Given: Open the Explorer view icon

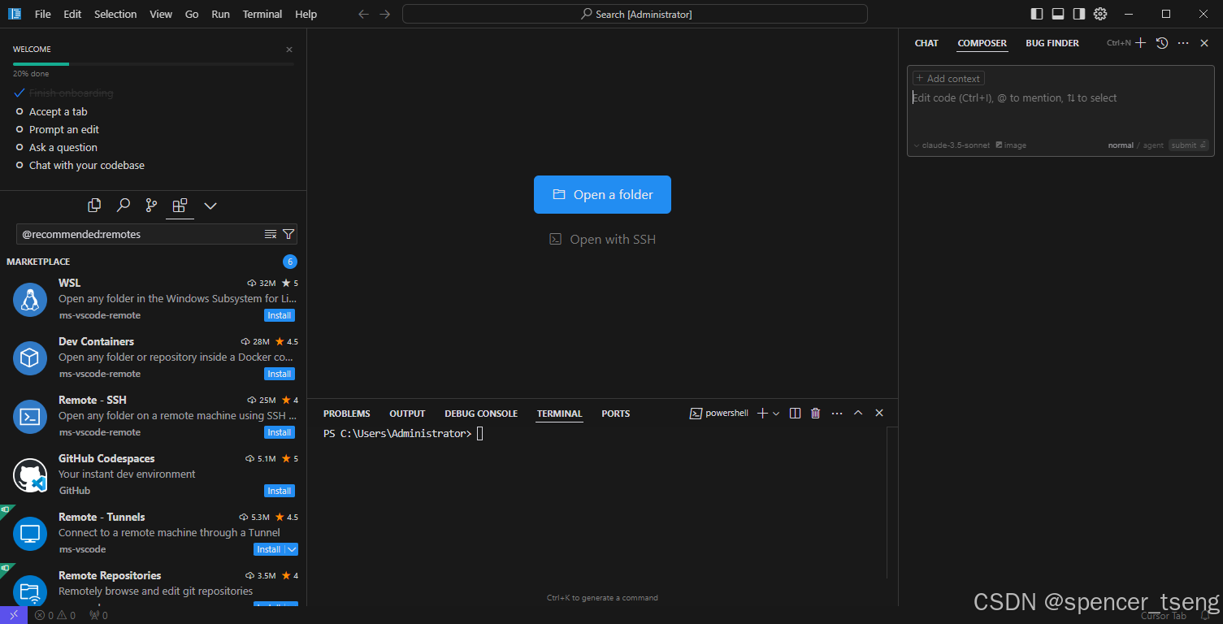Looking at the screenshot, I should 94,206.
